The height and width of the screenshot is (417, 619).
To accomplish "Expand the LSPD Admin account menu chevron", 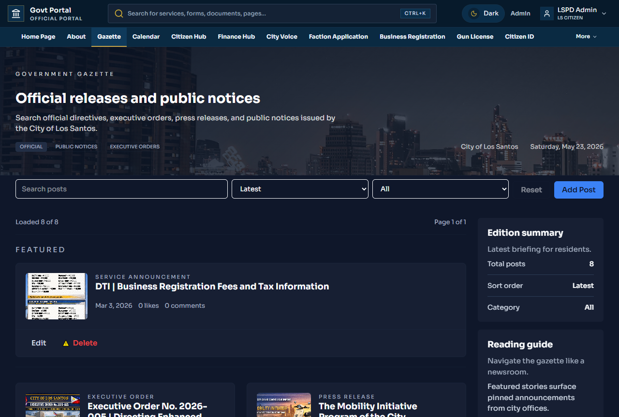I will [x=604, y=14].
